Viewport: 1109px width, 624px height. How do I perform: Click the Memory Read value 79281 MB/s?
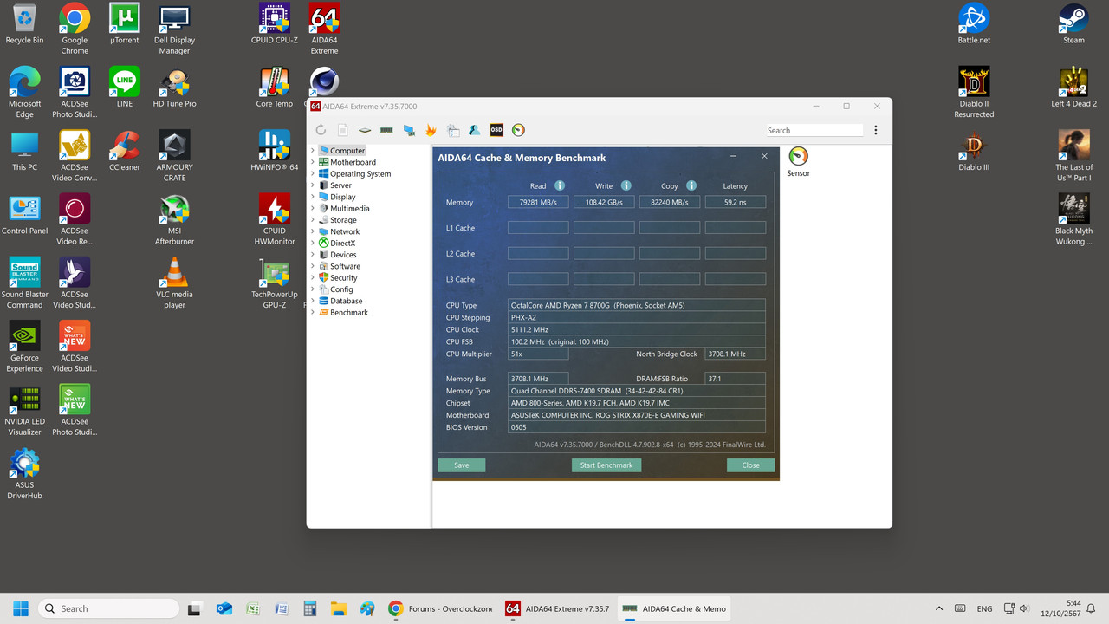coord(538,202)
